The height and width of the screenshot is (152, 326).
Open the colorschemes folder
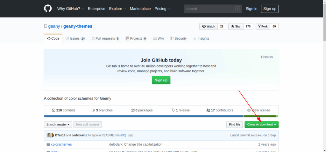[x=61, y=144]
